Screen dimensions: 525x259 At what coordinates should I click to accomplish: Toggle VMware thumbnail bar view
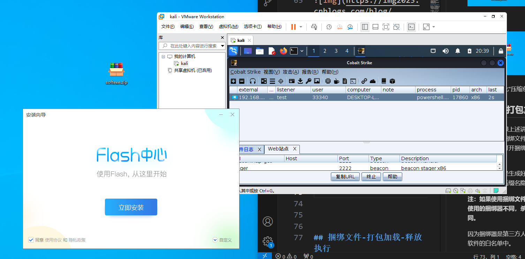(375, 27)
